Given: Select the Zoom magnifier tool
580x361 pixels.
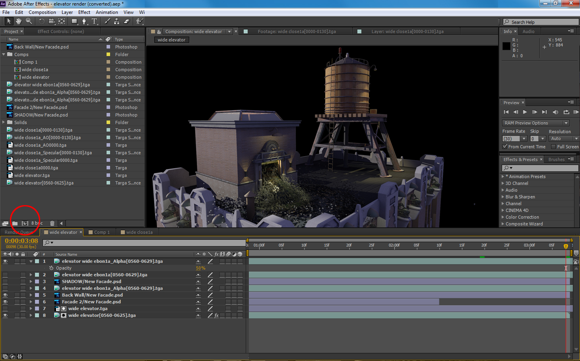Looking at the screenshot, I should pos(29,21).
